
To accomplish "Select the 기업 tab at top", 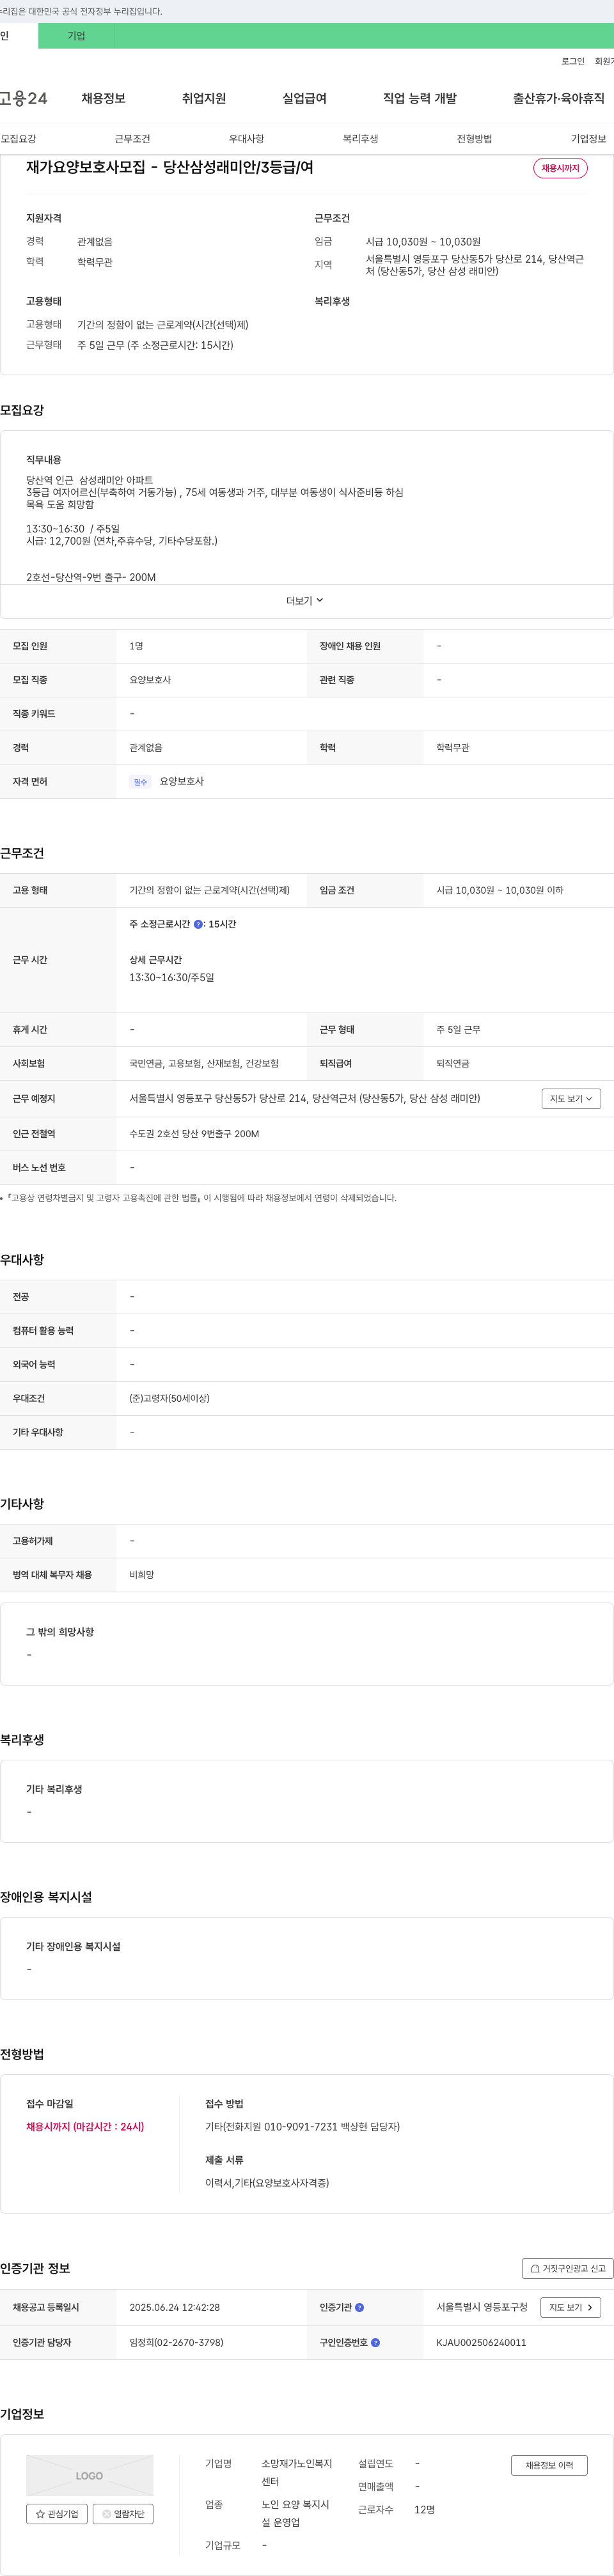I will click(x=77, y=36).
